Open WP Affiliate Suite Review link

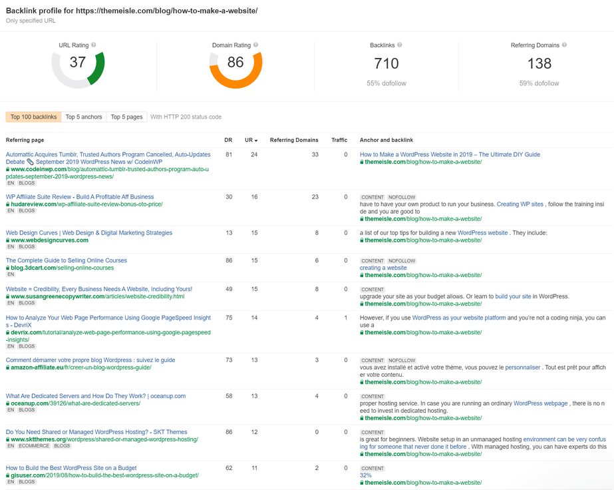(80, 197)
